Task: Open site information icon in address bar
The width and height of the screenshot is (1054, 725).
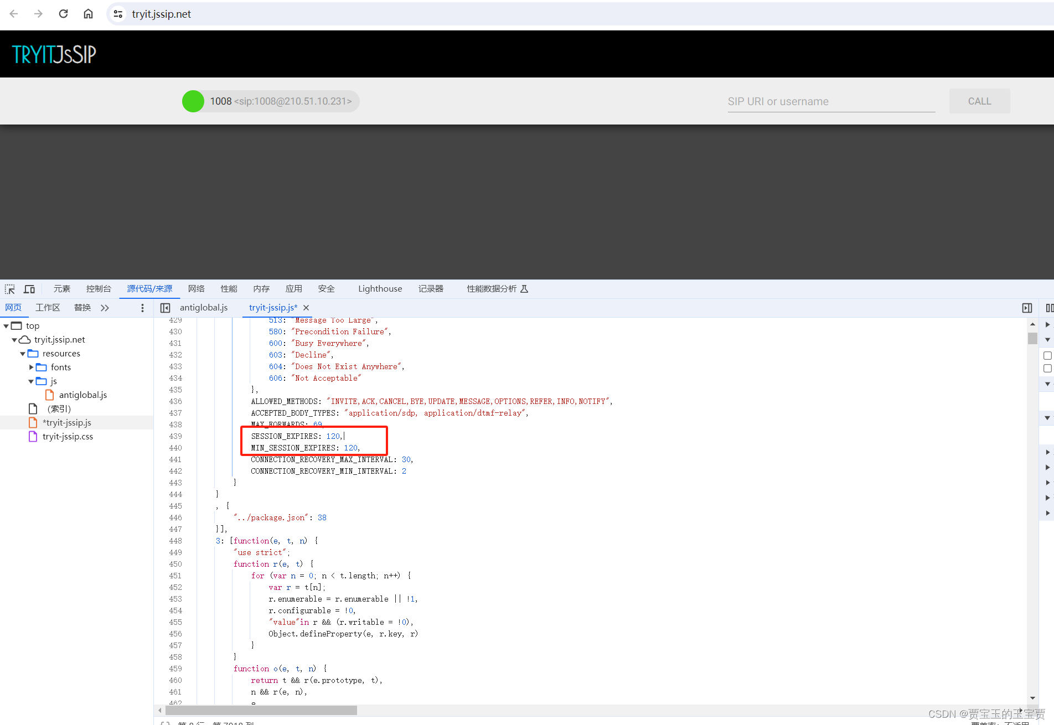Action: (x=118, y=14)
